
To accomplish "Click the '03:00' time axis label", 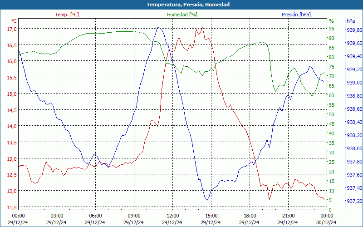I will 57,216.
